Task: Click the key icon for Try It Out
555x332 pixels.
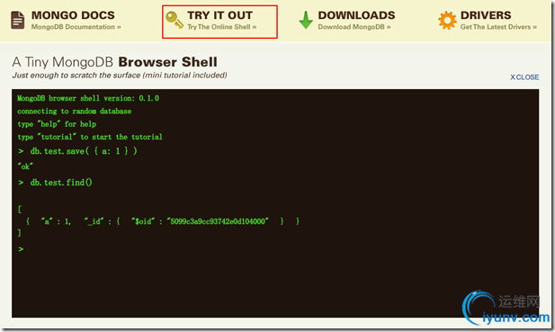Action: pyautogui.click(x=175, y=20)
